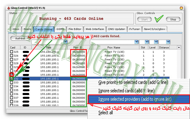Viewport: 190px width, 119px height.
Task: Check the box for card 338
Action: tap(11, 101)
